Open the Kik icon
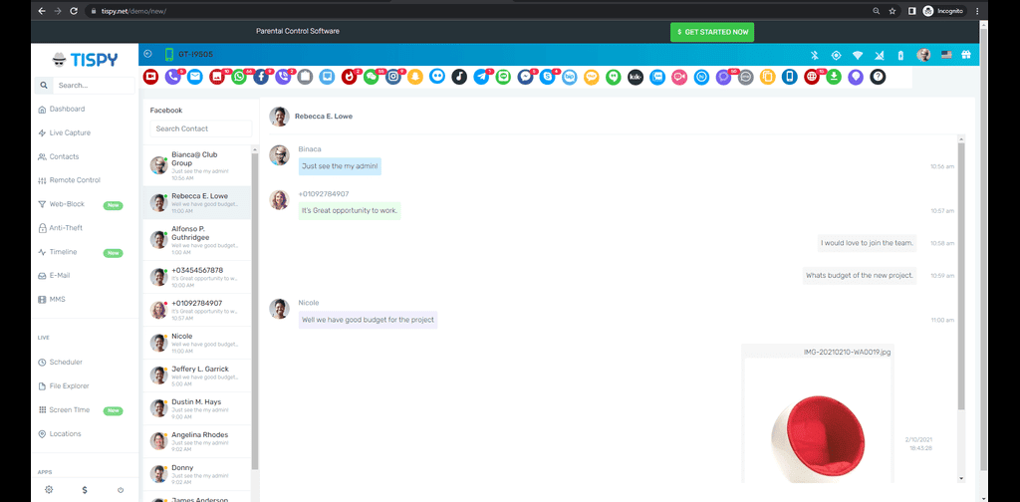 pyautogui.click(x=636, y=77)
